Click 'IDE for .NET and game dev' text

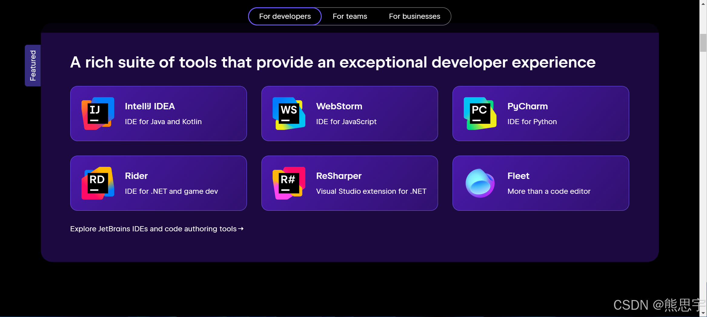tap(171, 191)
